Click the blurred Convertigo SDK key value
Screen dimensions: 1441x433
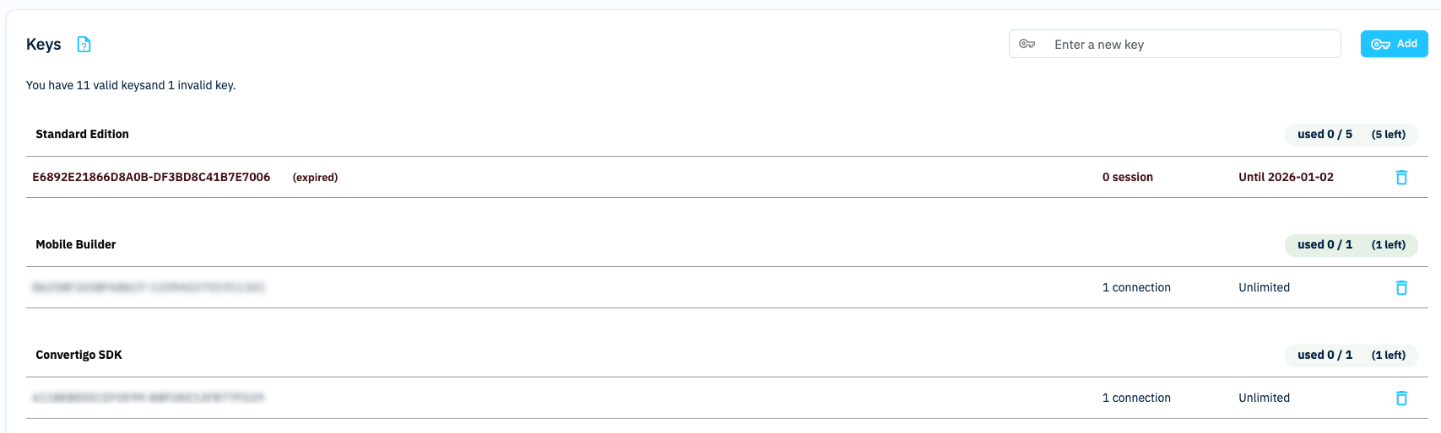pyautogui.click(x=149, y=398)
